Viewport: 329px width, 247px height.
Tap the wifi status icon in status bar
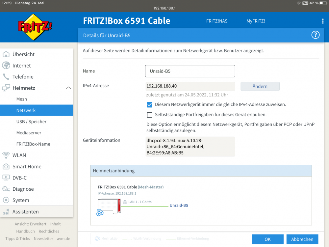299,3
